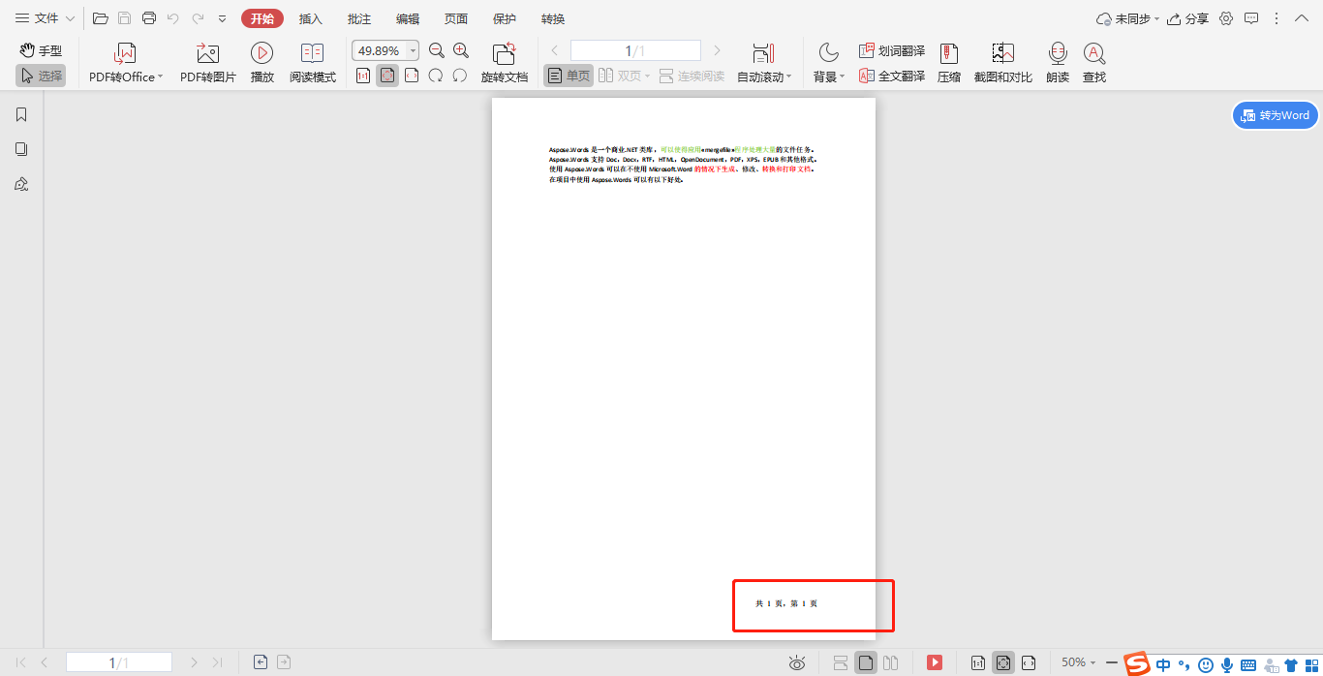Expand the 文件 file menu arrow
Screen dimensions: 1323x676
point(70,18)
